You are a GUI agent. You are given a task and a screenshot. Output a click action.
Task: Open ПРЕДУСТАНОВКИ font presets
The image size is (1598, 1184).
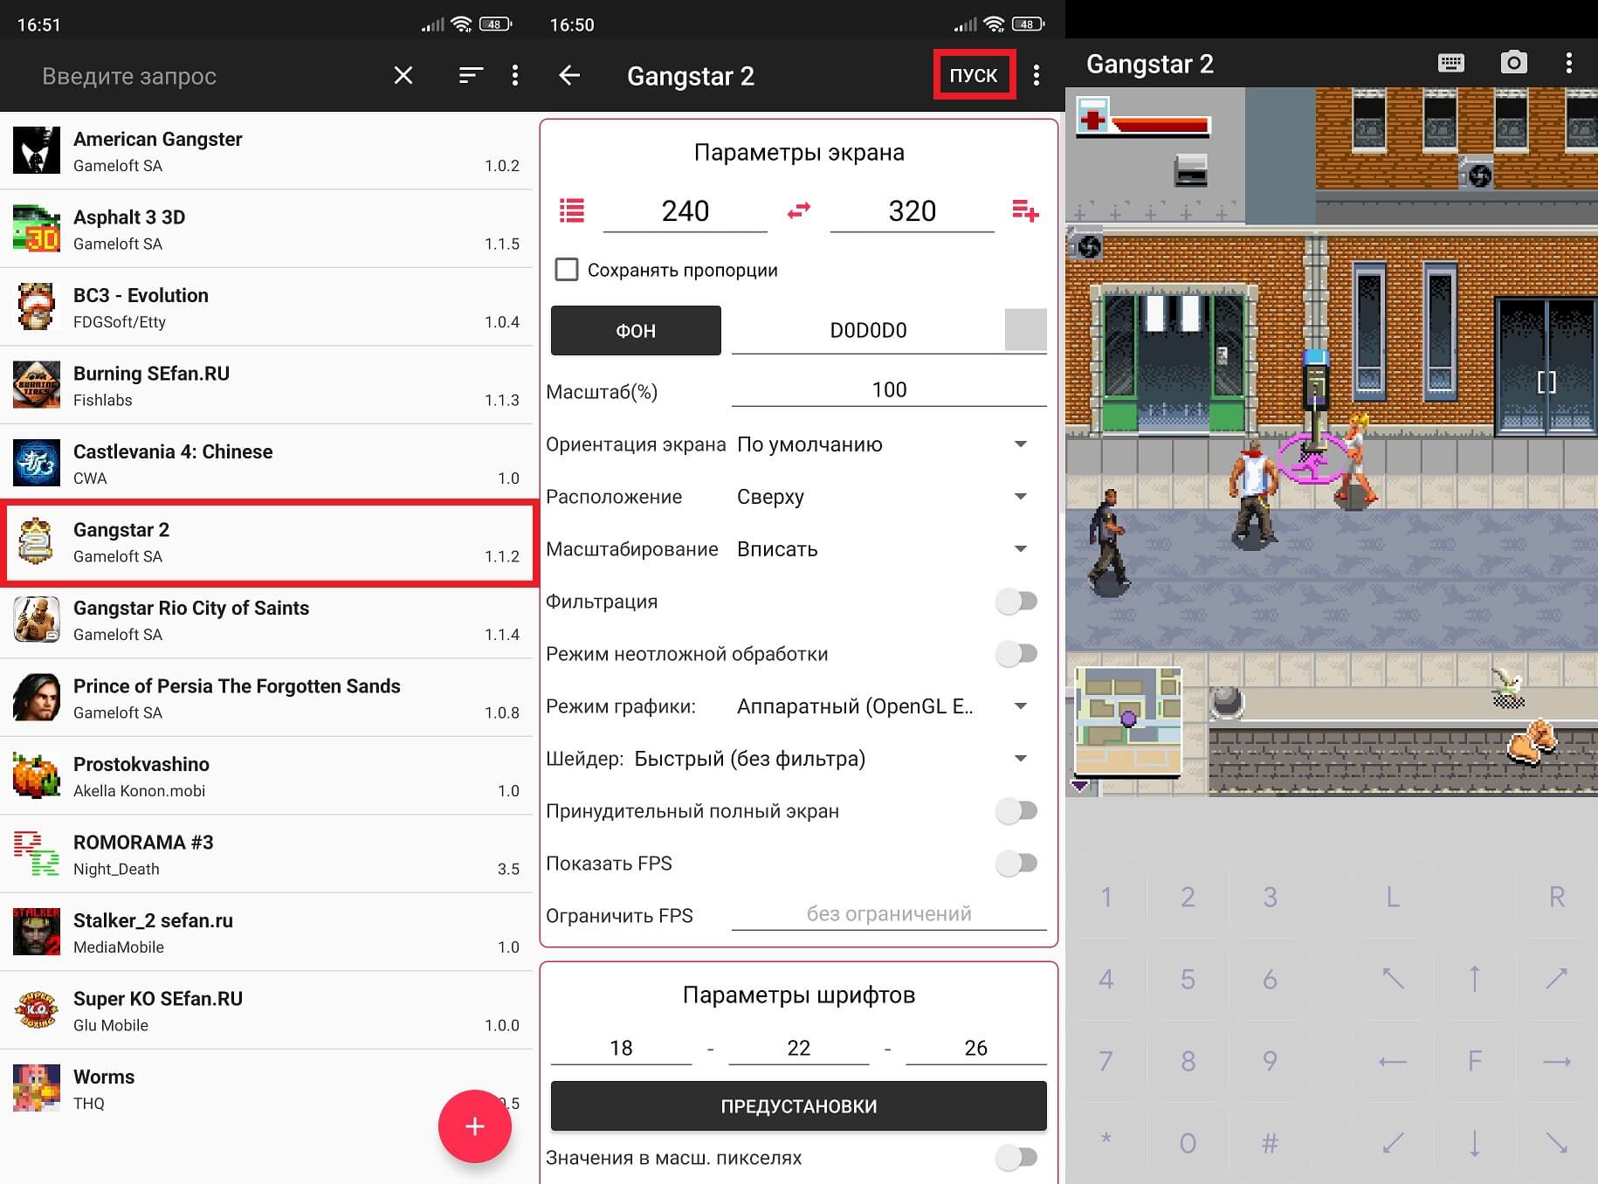[x=798, y=1106]
